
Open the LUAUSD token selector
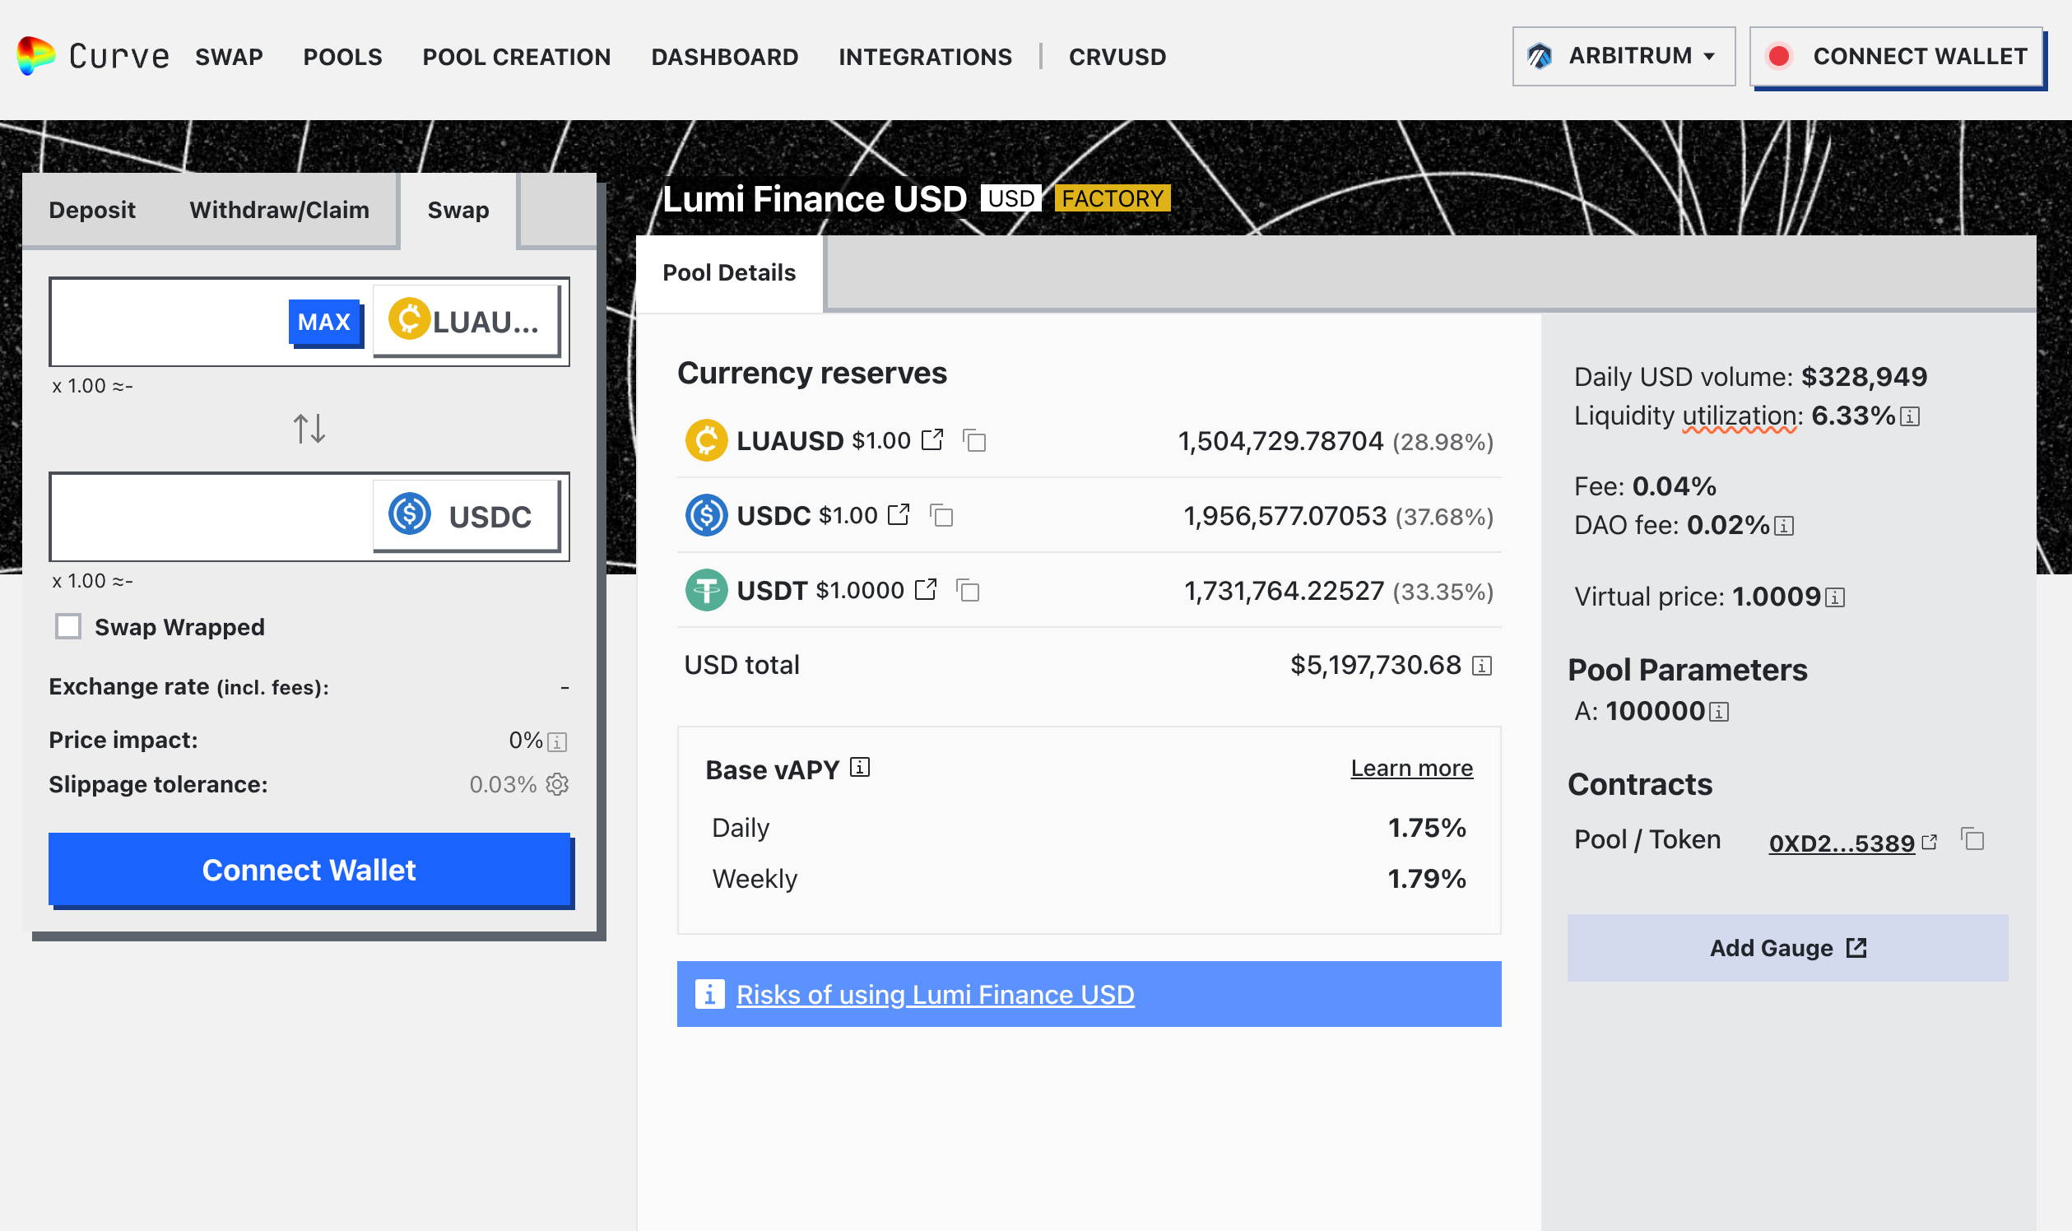click(x=466, y=321)
